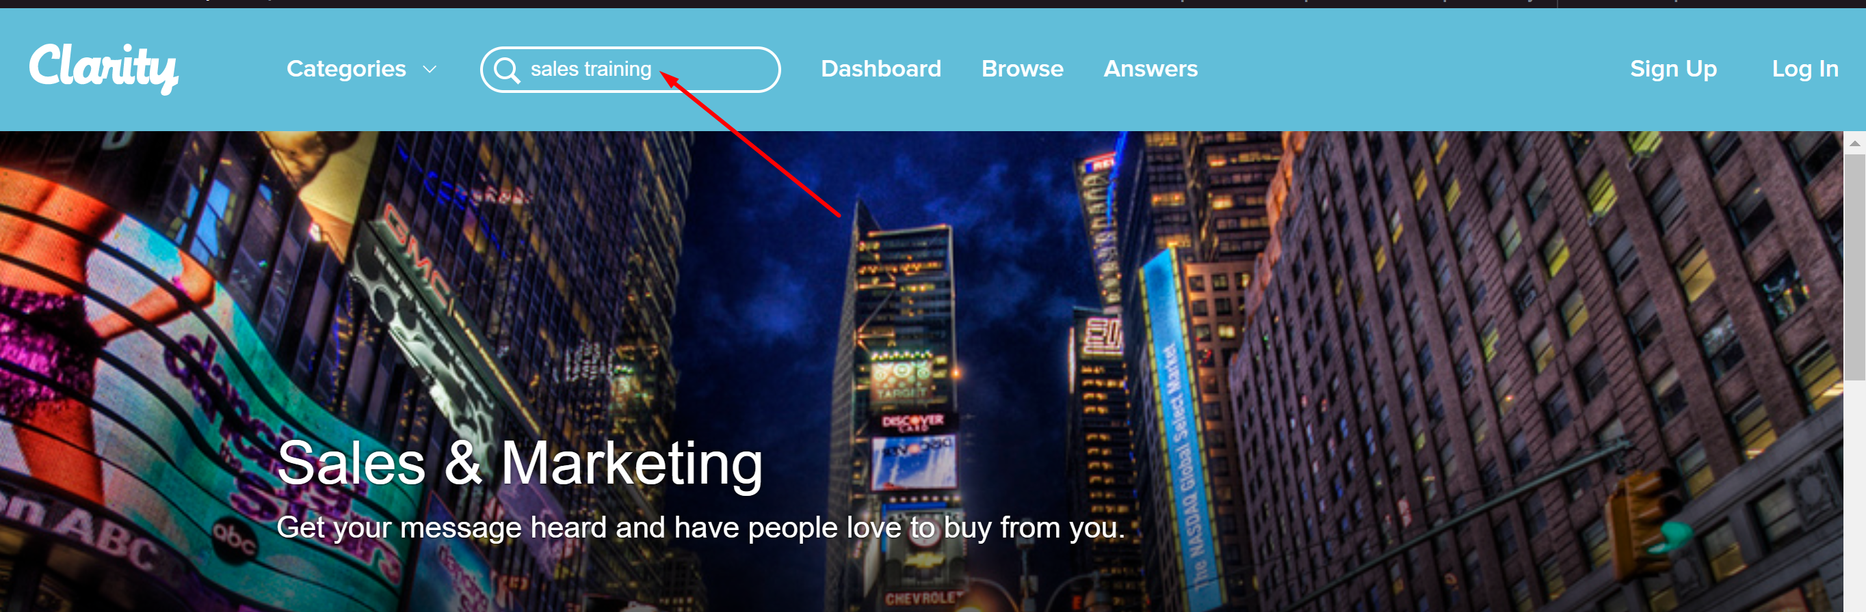
Task: Click the vertical scrollbar thumb
Action: [1854, 266]
